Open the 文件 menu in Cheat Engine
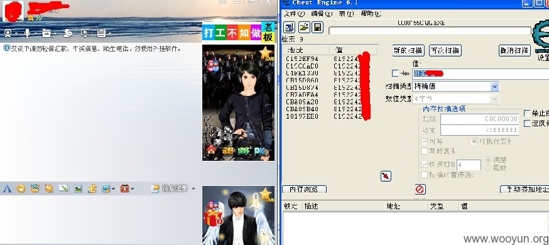Image resolution: width=549 pixels, height=245 pixels. tap(295, 14)
